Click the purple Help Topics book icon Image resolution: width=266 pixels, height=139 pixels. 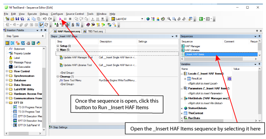(88, 25)
